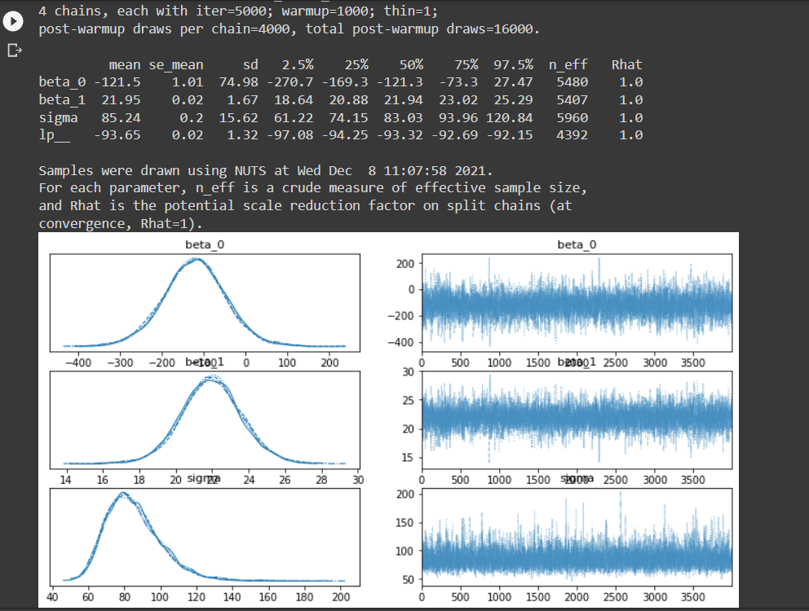This screenshot has height=611, width=809.
Task: Select sigma mean value 85.24
Action: [122, 117]
